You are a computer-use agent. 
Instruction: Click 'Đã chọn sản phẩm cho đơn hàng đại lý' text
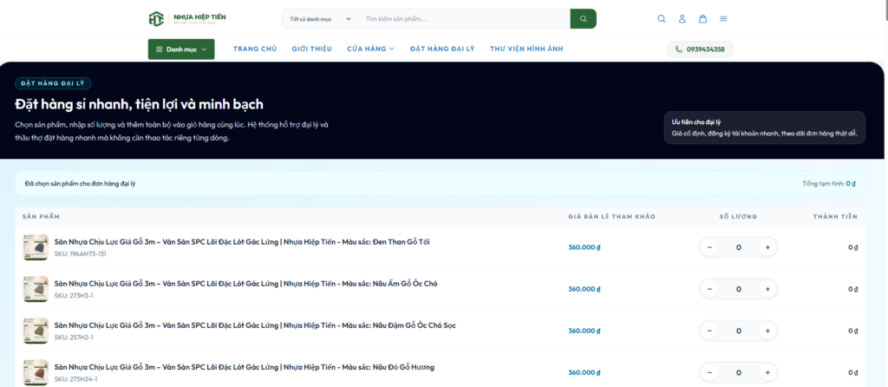click(x=81, y=184)
